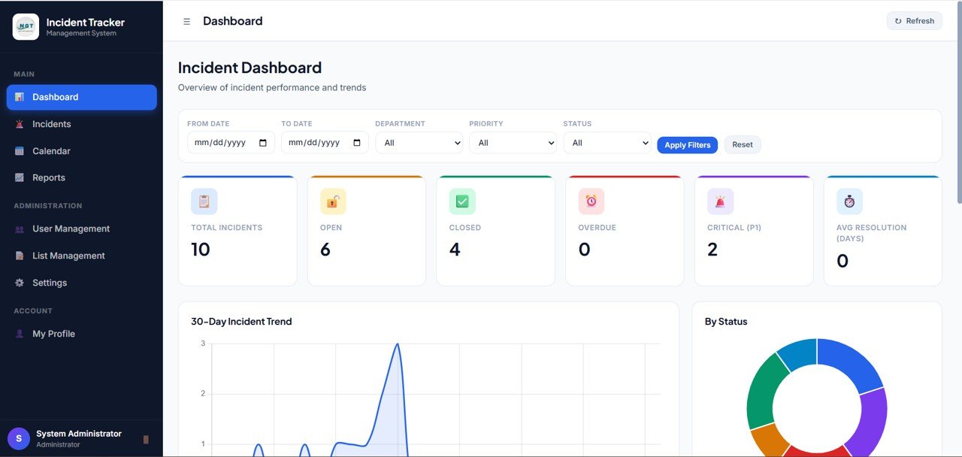This screenshot has width=962, height=457.
Task: Click the peak of the incident trend line
Action: point(398,344)
